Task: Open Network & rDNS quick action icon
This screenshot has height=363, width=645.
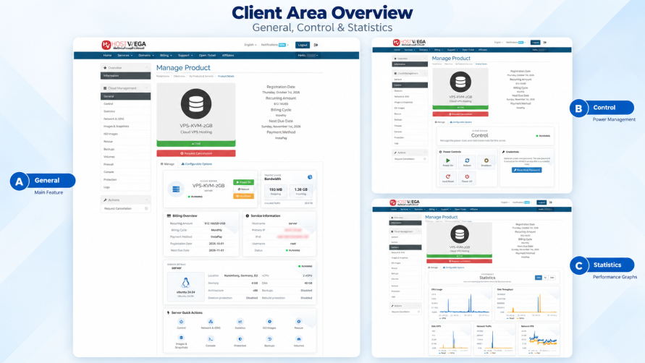Action: [x=211, y=322]
